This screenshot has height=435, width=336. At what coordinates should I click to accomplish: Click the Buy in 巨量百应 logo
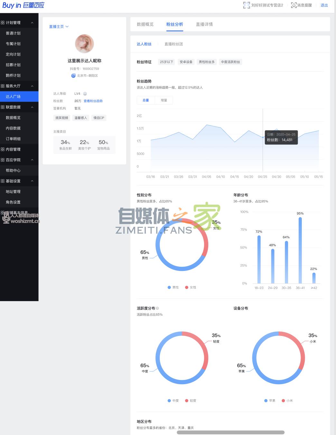click(23, 5)
